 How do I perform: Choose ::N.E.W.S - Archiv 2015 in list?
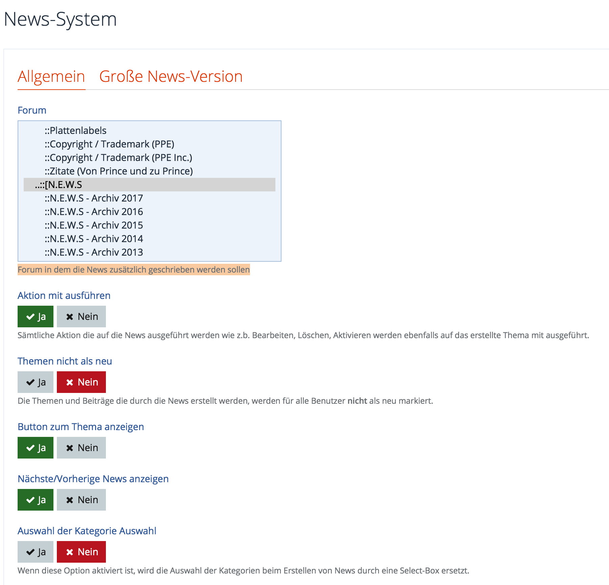(x=94, y=225)
